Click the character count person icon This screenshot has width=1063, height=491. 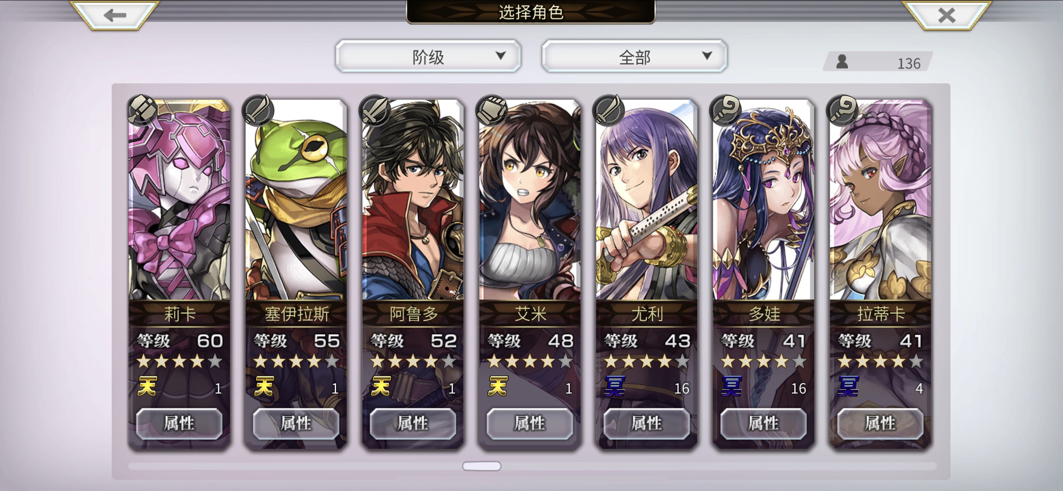[x=842, y=62]
